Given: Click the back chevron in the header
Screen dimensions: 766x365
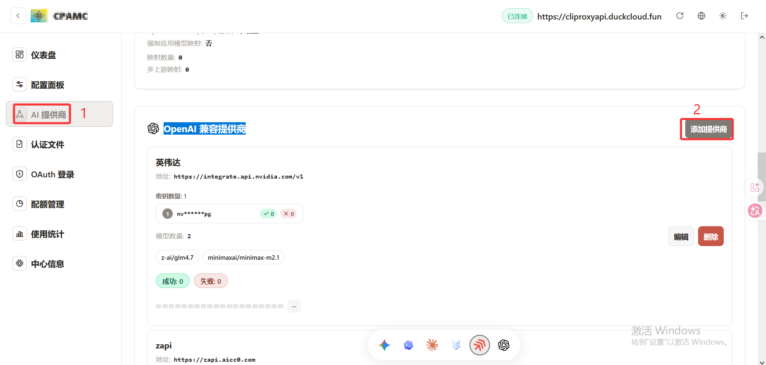Looking at the screenshot, I should tap(18, 16).
